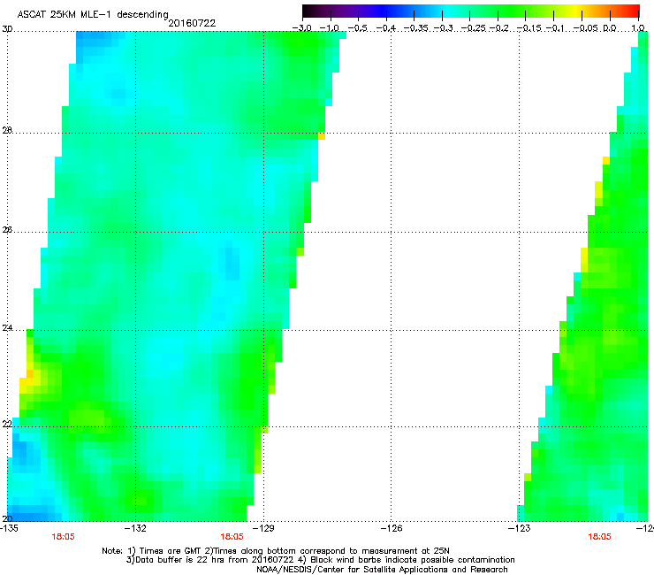654x575 pixels.
Task: Click the "-0.1" color scale label
Action: [x=556, y=28]
